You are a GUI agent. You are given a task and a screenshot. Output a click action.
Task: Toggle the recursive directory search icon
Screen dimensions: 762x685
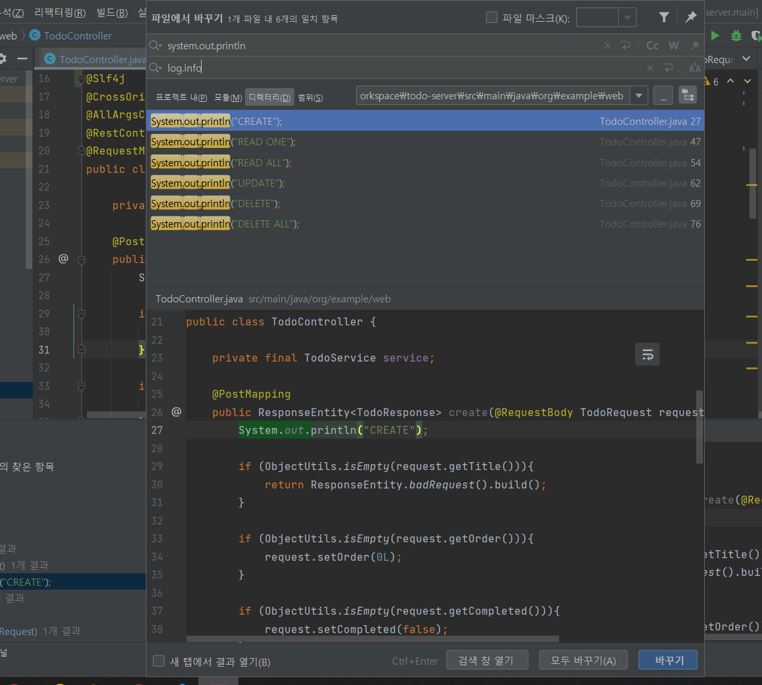tap(688, 96)
